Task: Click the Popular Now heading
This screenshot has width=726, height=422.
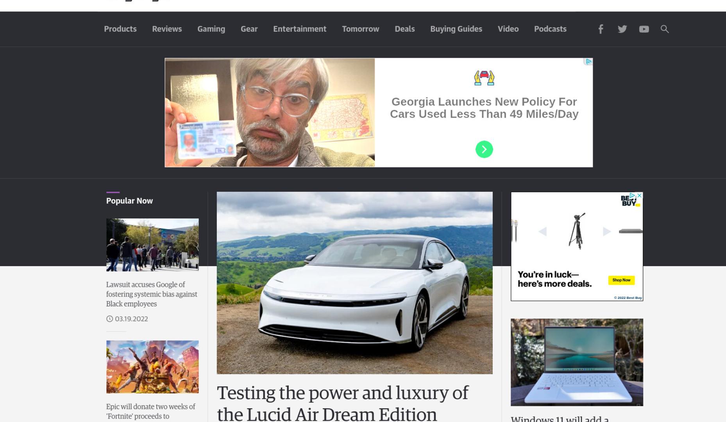Action: click(x=129, y=201)
